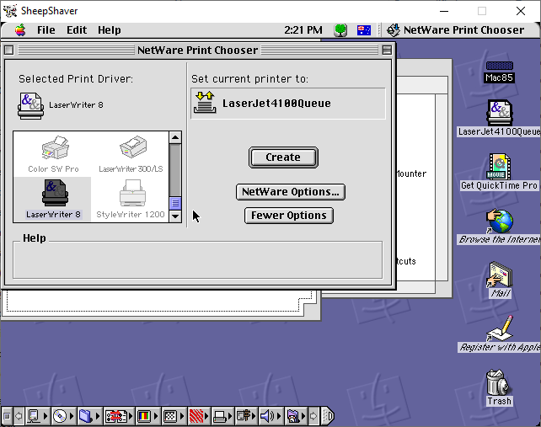This screenshot has height=427, width=541.
Task: Open the Monitor Resolution control strip module
Action: click(174, 416)
